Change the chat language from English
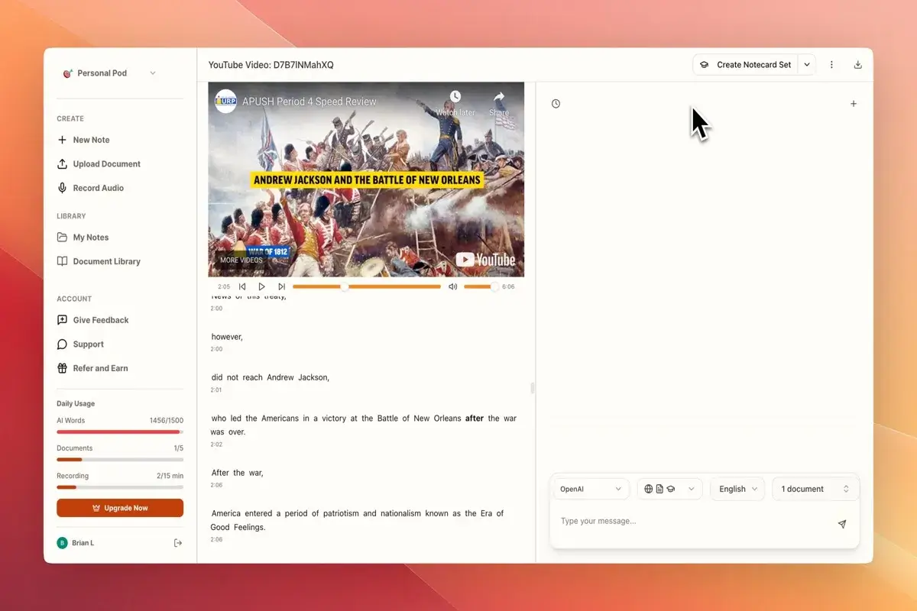This screenshot has width=917, height=611. click(736, 489)
